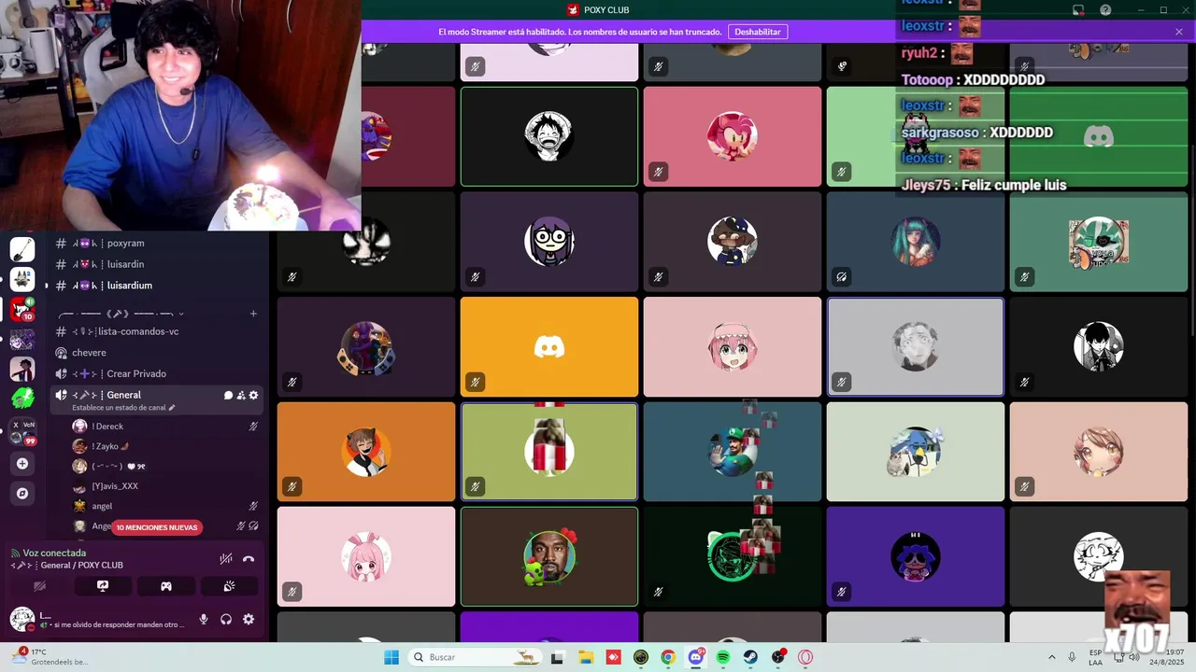Open General channel settings gear

[253, 396]
